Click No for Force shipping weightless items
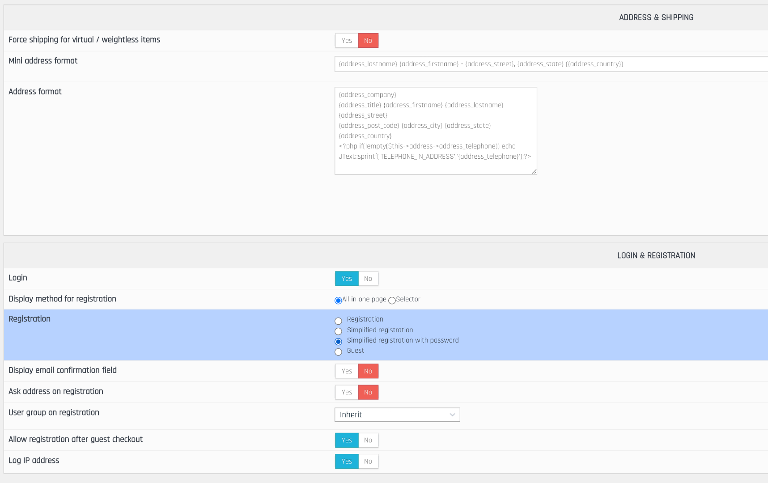 368,41
